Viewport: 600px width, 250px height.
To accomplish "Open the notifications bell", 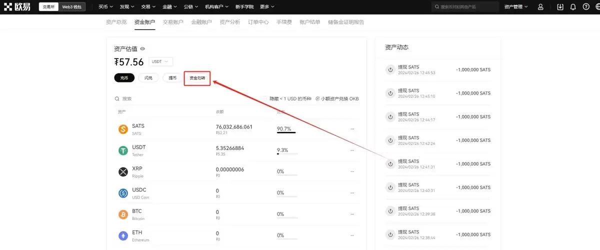I will click(573, 7).
